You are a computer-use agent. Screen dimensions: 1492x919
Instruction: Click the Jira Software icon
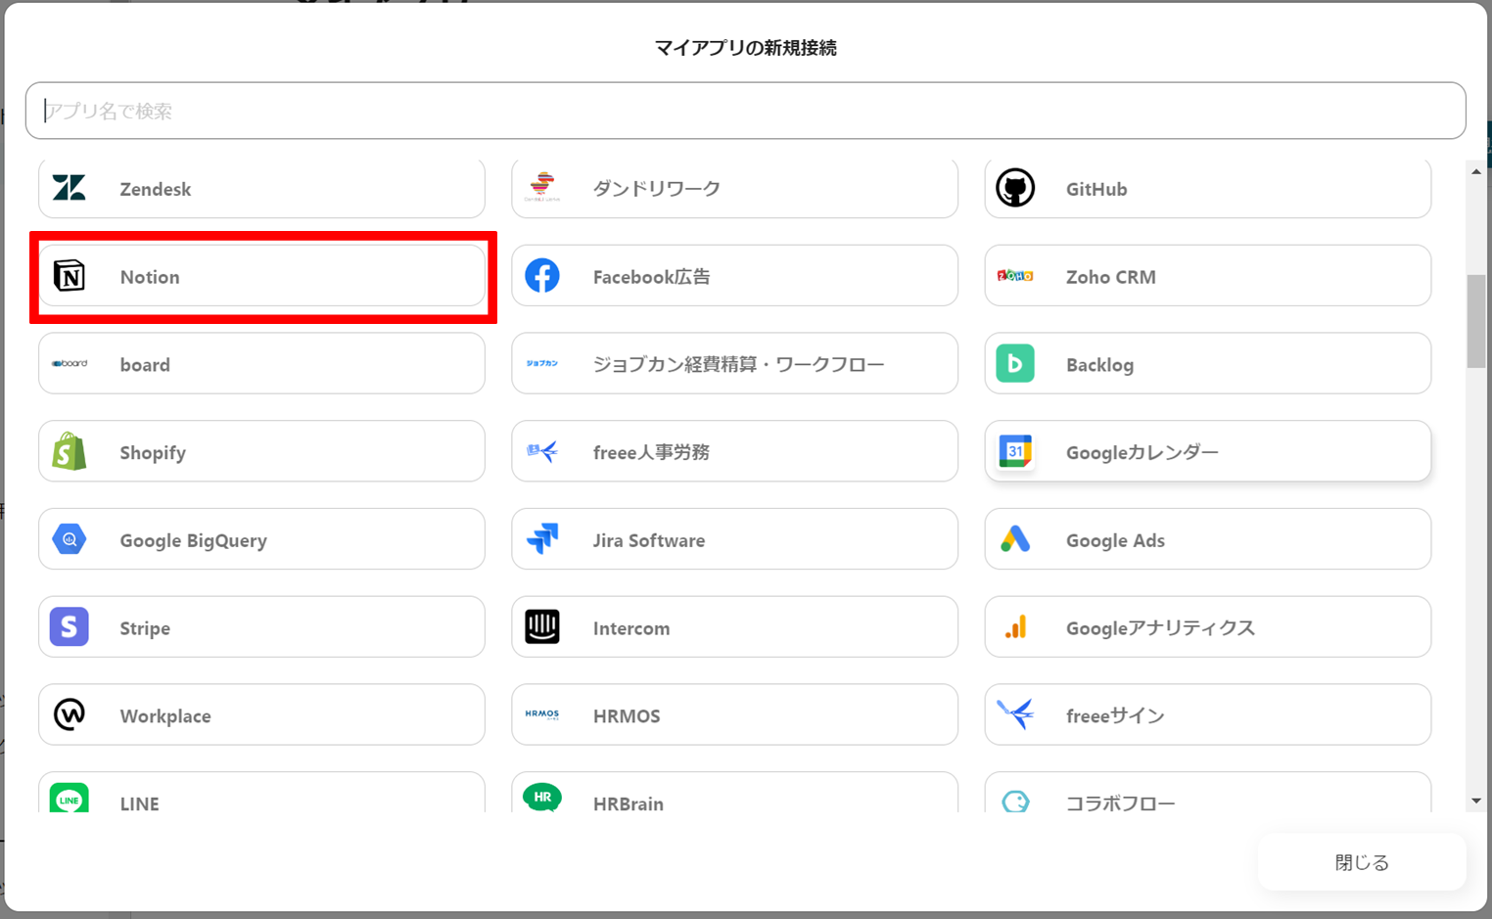542,539
